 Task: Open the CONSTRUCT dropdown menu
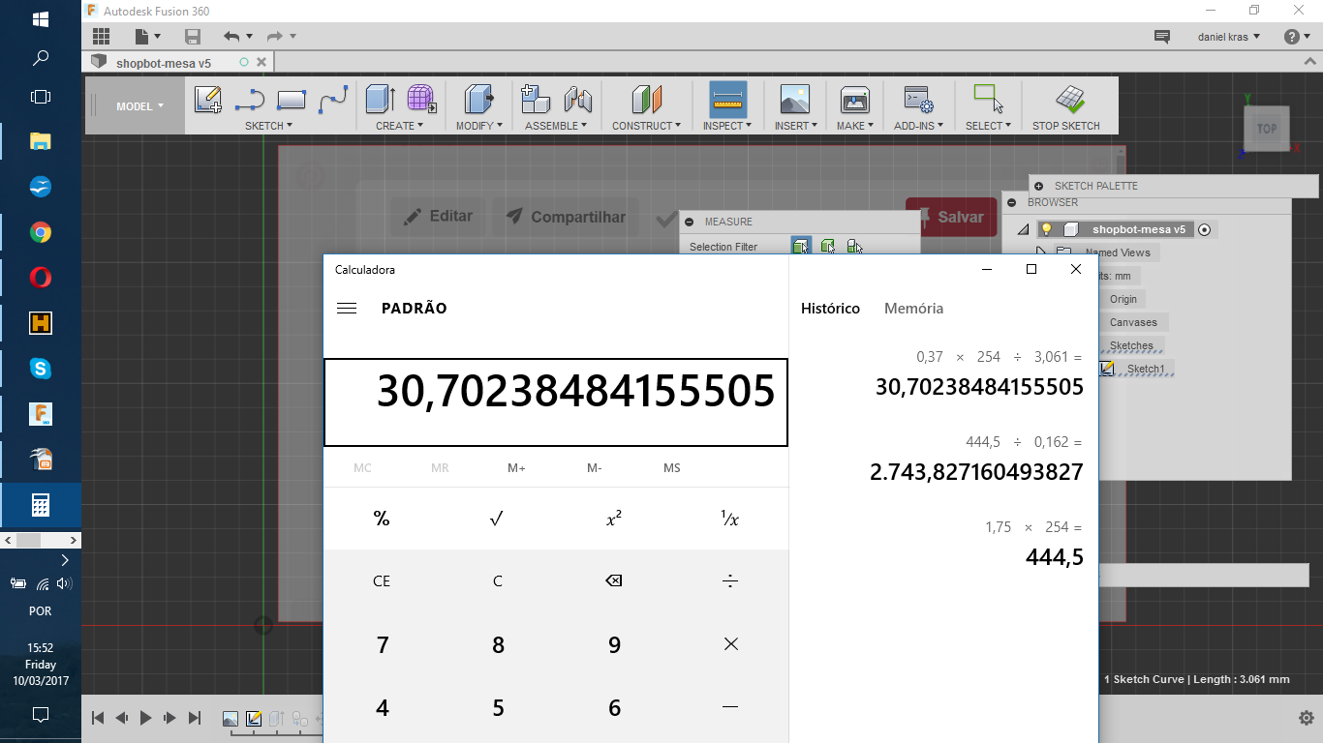tap(646, 126)
